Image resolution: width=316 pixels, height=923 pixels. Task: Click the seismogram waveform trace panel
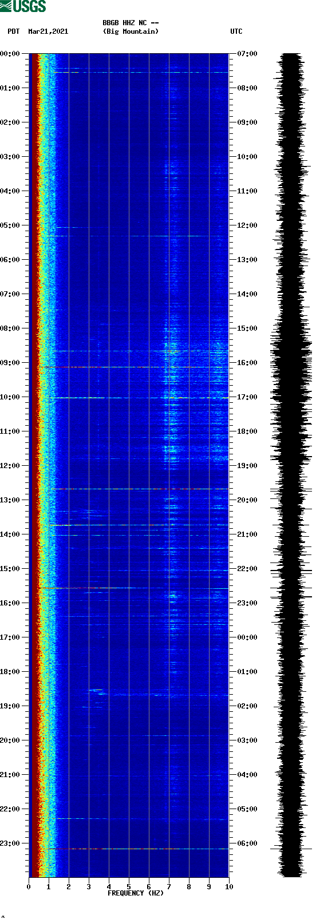291,465
